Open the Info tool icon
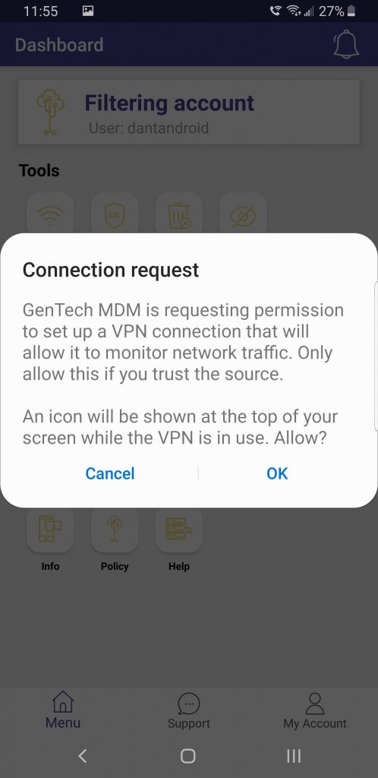 tap(51, 530)
